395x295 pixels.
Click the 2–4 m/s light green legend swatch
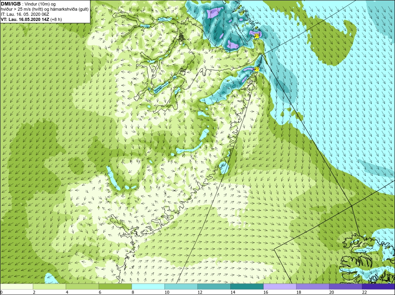(49, 286)
